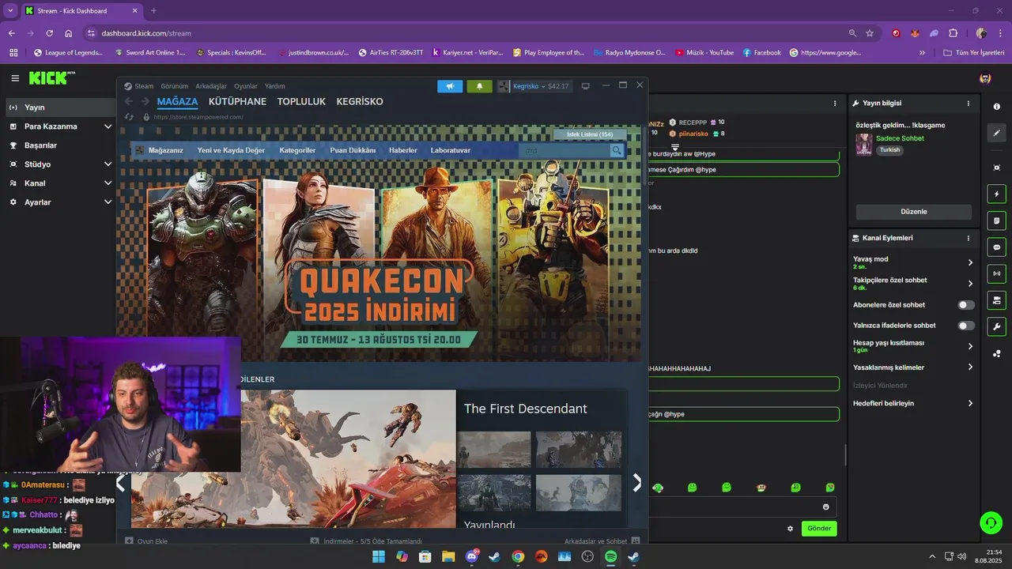This screenshot has height=569, width=1012.
Task: Click the chat bubble icon in right toolbar
Action: 996,247
